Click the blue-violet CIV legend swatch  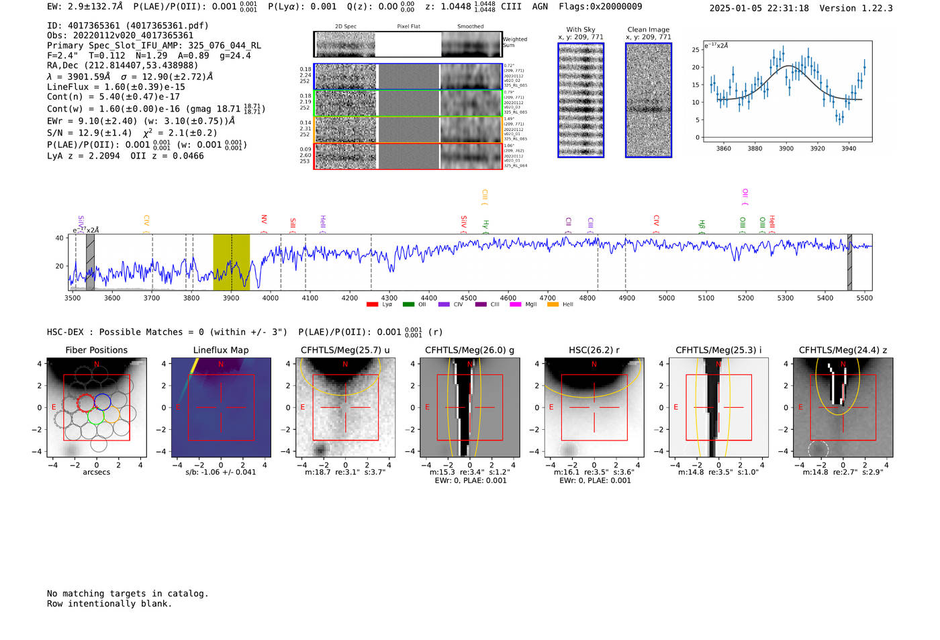click(444, 304)
